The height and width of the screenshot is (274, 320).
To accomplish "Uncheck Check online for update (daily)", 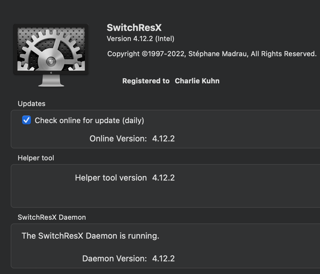I will coord(27,120).
